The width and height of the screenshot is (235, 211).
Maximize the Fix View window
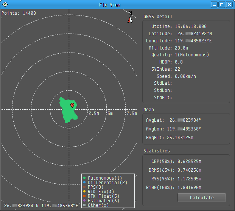(x=222, y=5)
